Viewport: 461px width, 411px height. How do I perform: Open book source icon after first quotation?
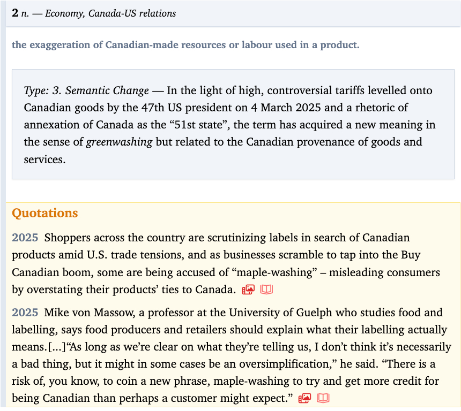coord(266,290)
